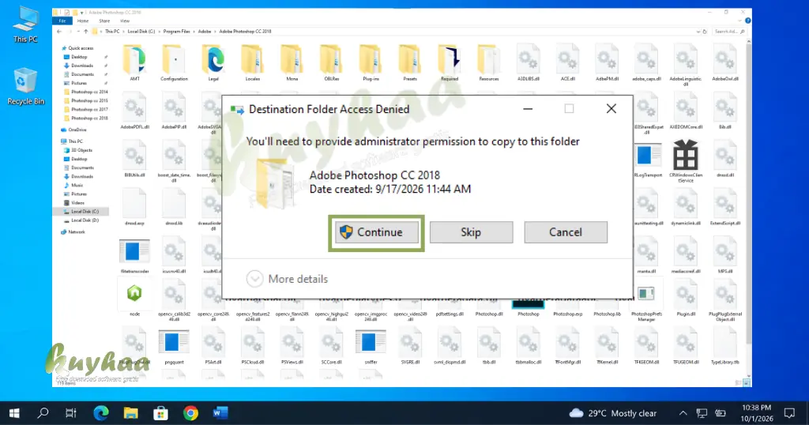The image size is (809, 425).
Task: Select OneDrive in navigation pane
Action: pyautogui.click(x=77, y=130)
